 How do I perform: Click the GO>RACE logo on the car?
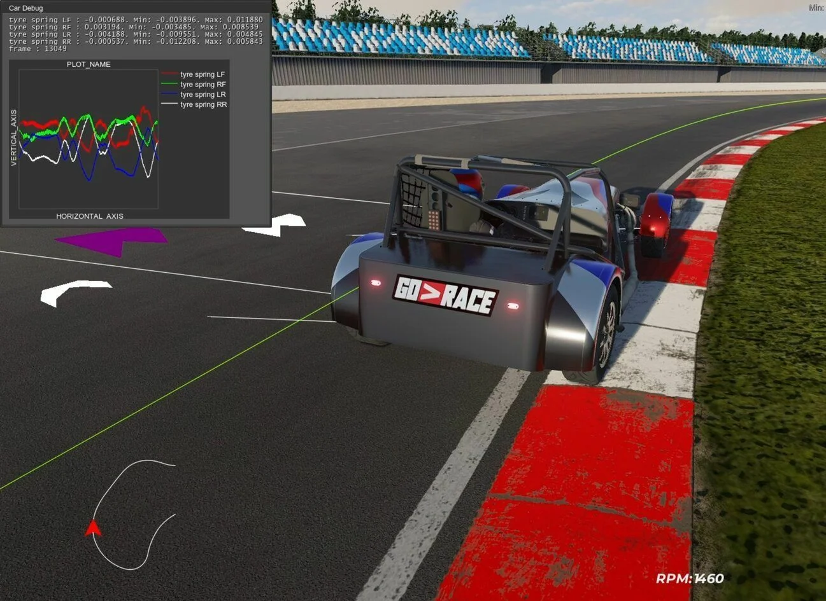(445, 294)
